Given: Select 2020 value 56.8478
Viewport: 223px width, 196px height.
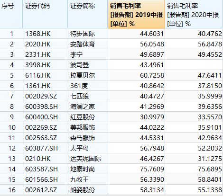Looking at the screenshot, I should (210, 44).
